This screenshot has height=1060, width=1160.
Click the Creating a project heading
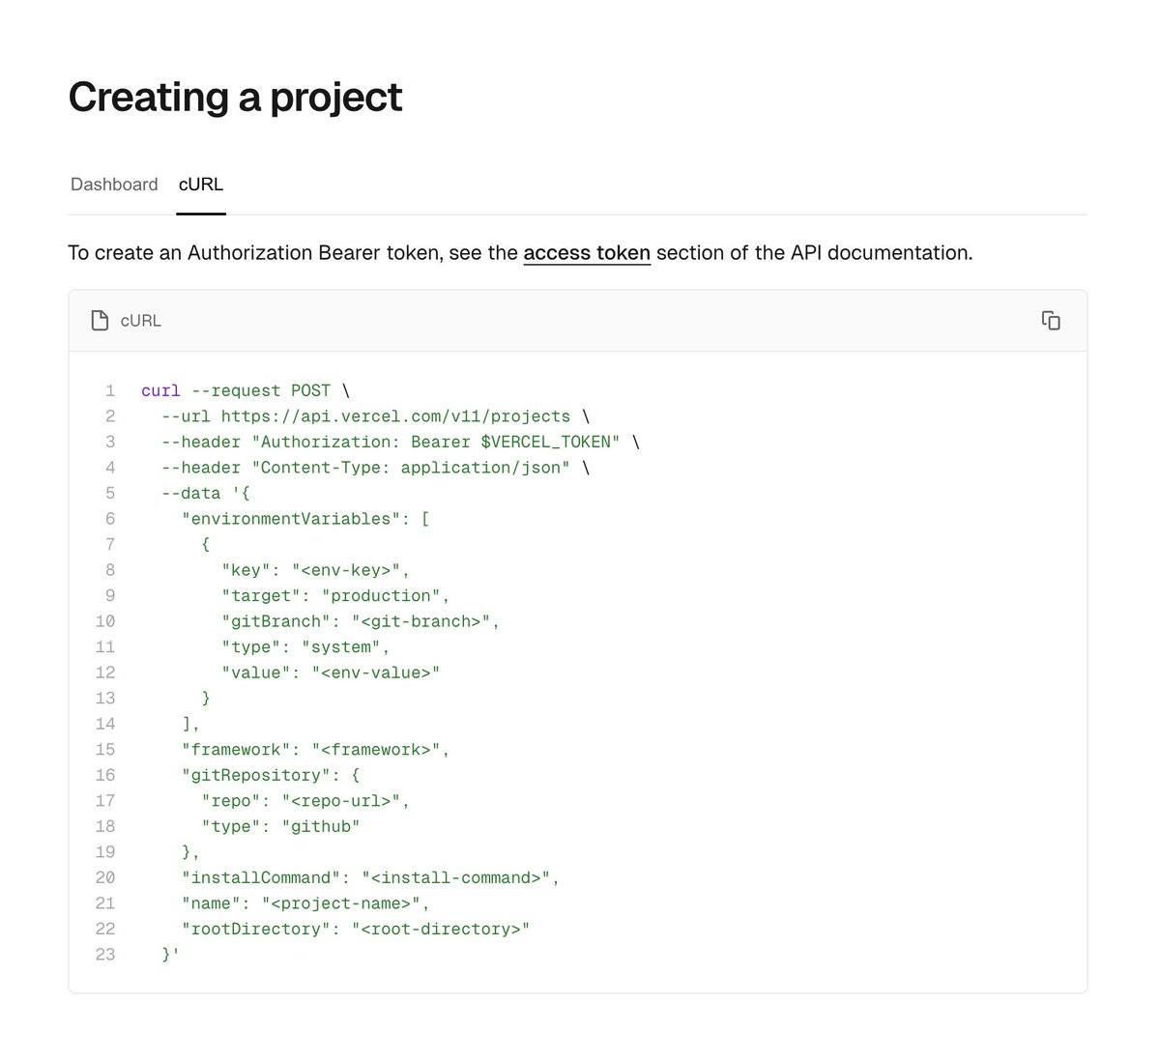[235, 97]
